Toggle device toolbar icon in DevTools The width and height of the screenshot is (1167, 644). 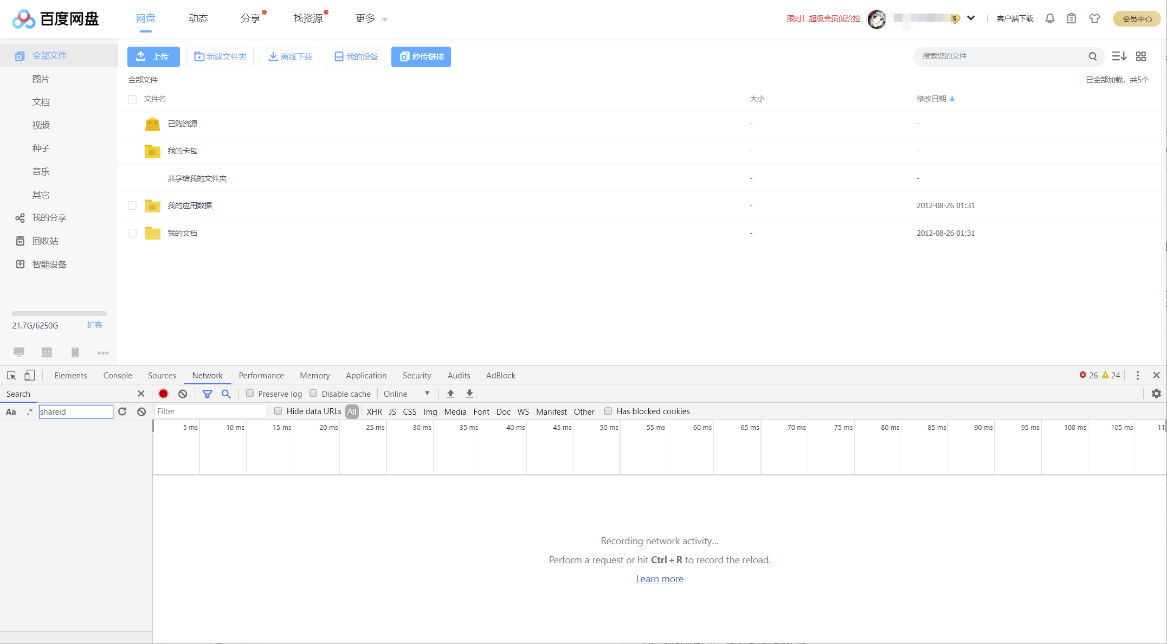[30, 375]
